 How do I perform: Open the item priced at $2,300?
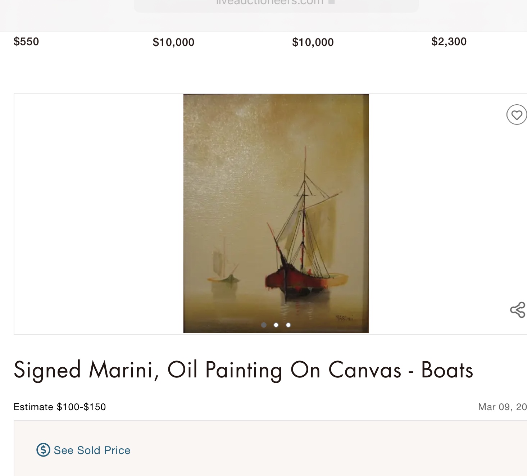pos(449,42)
